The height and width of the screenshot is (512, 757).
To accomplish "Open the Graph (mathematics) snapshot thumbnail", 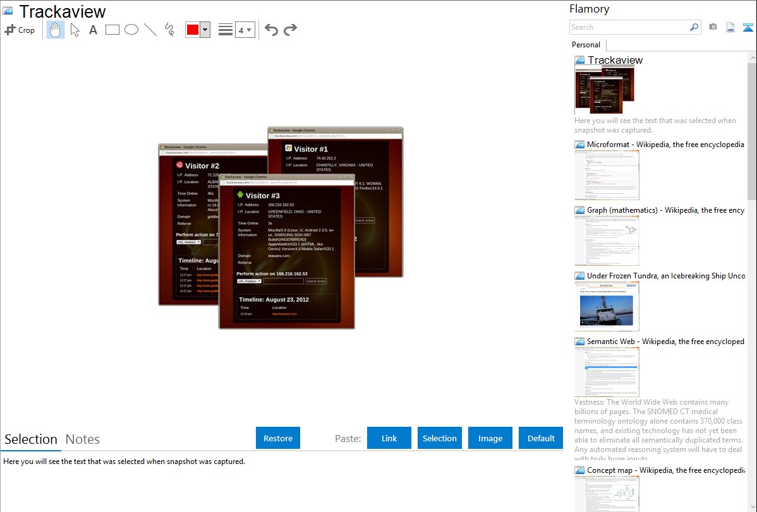I will click(x=607, y=241).
